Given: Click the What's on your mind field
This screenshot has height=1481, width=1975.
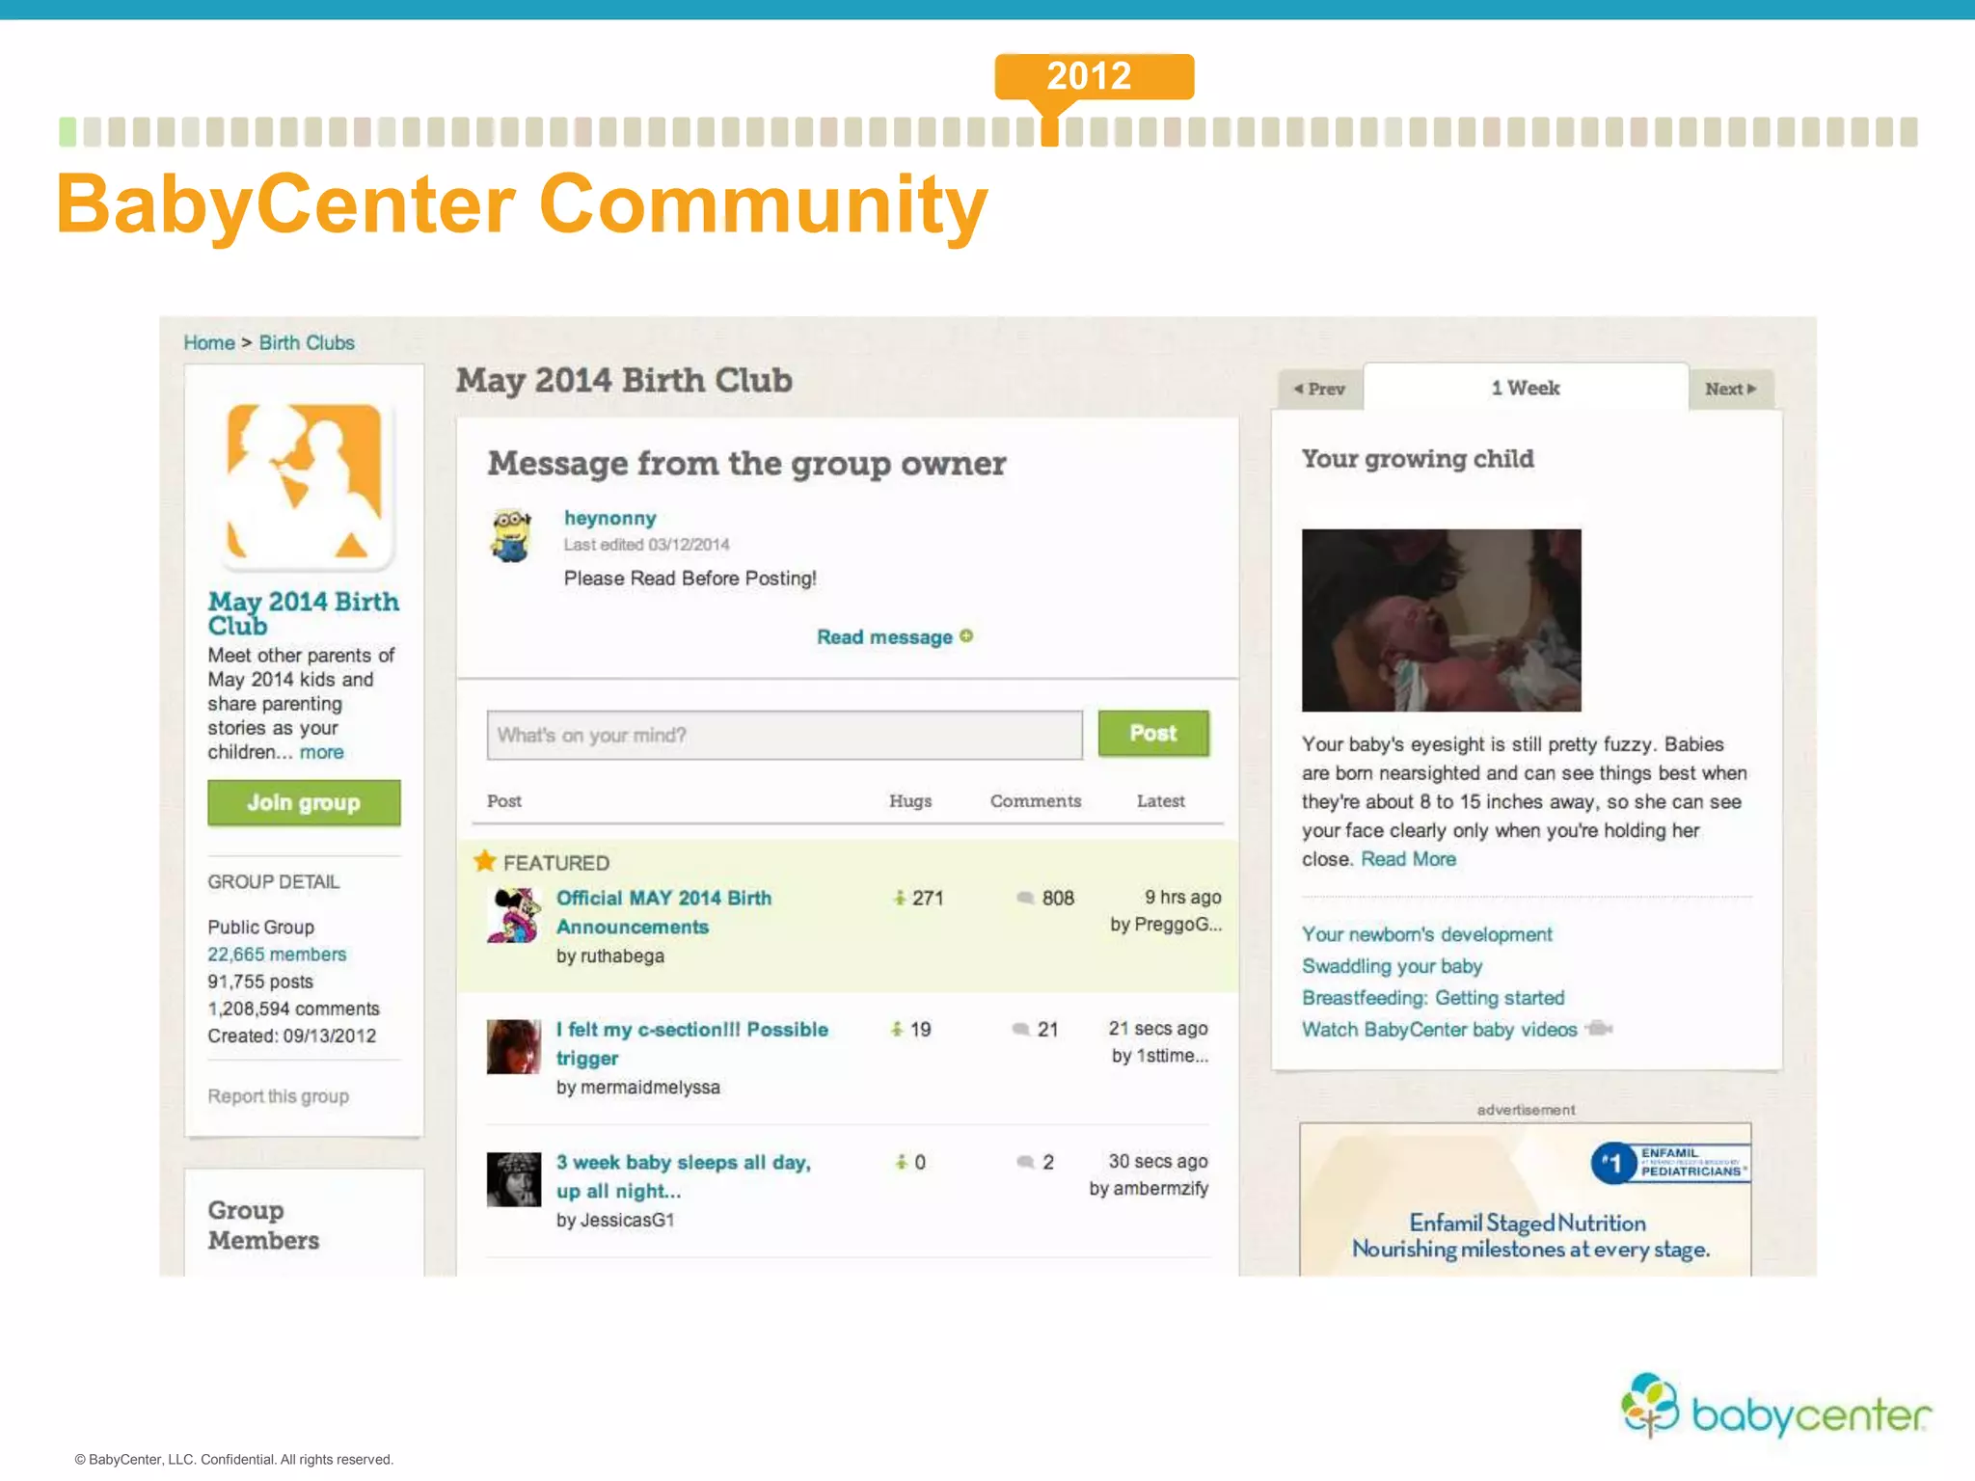Looking at the screenshot, I should [785, 735].
